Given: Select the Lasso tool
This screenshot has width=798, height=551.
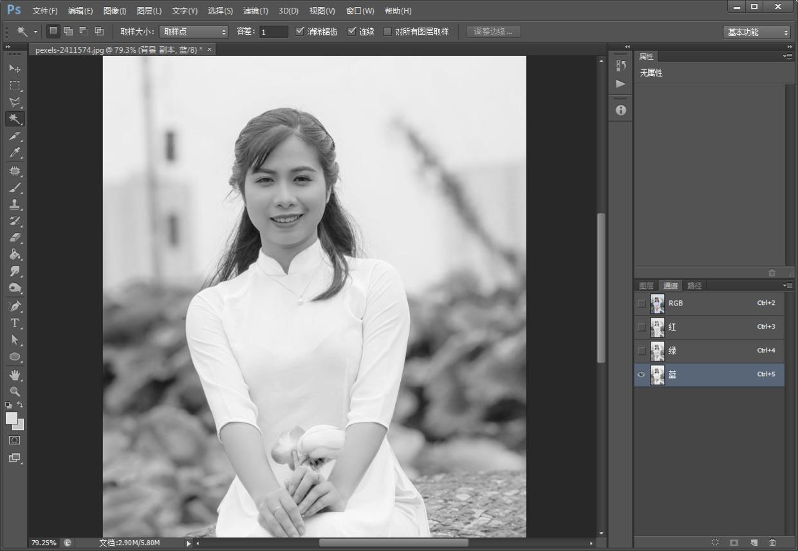Looking at the screenshot, I should tap(15, 102).
